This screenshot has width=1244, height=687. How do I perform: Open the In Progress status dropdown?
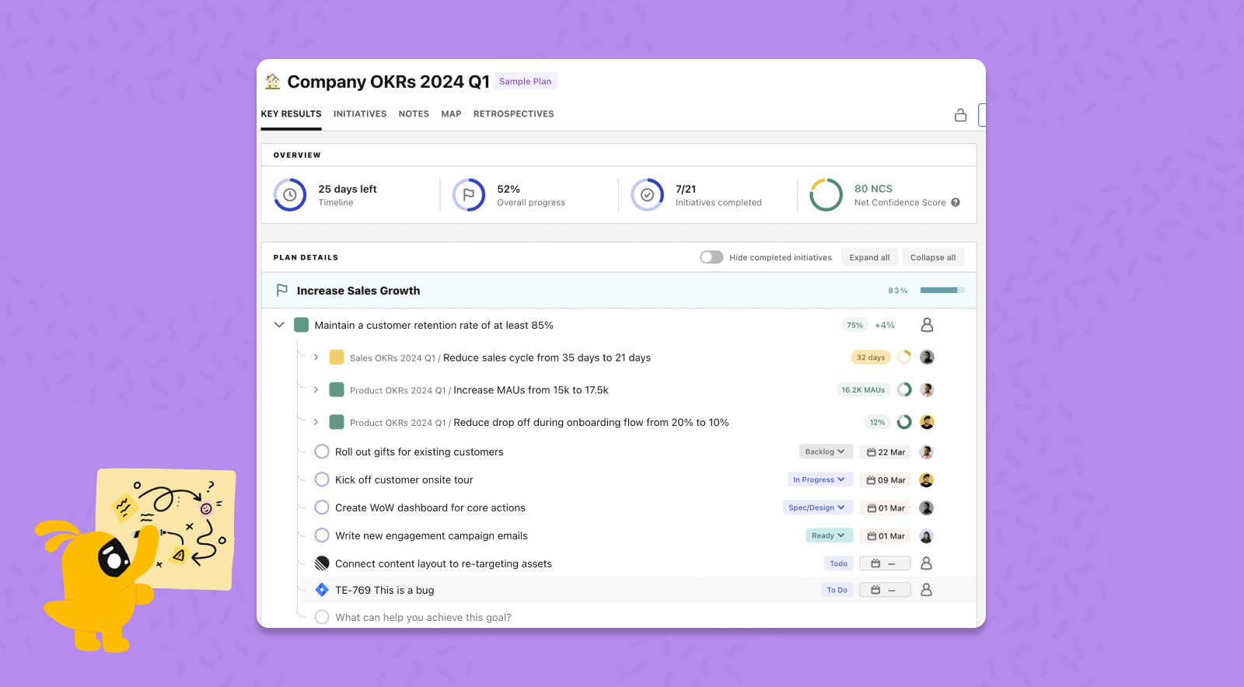click(820, 480)
